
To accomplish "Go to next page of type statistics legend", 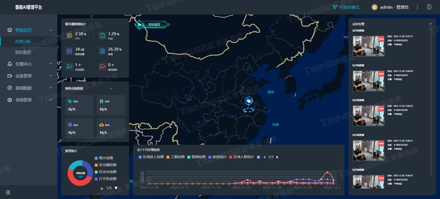I will click(116, 188).
